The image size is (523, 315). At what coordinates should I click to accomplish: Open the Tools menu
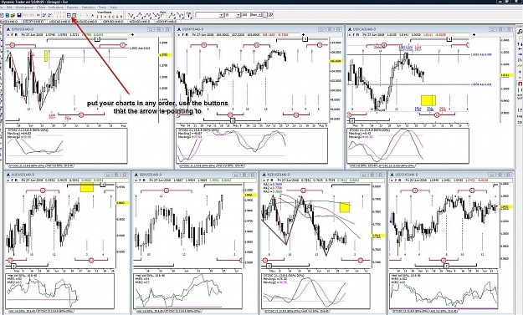pyautogui.click(x=102, y=7)
